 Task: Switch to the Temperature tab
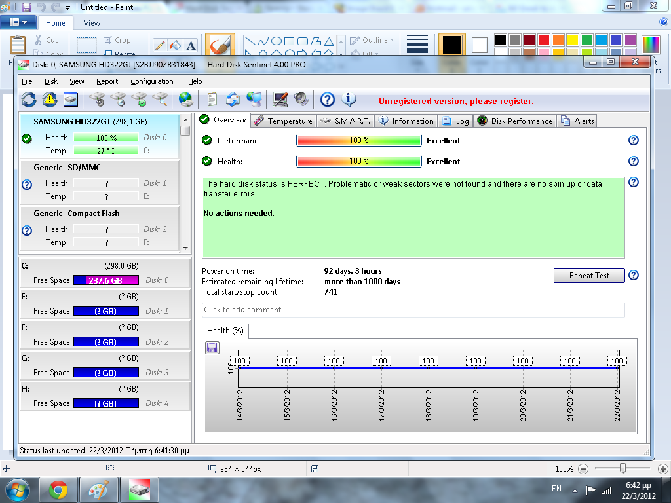tap(283, 121)
